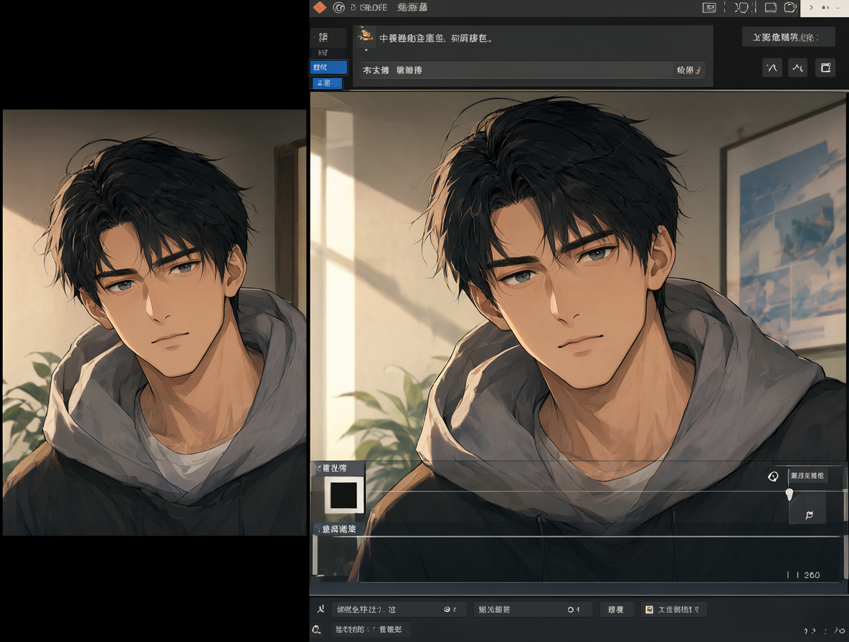The width and height of the screenshot is (849, 642).
Task: Click the short text button in the bottom bar
Action: pos(616,610)
